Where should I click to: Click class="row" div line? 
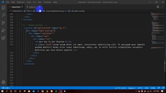coord(40,36)
